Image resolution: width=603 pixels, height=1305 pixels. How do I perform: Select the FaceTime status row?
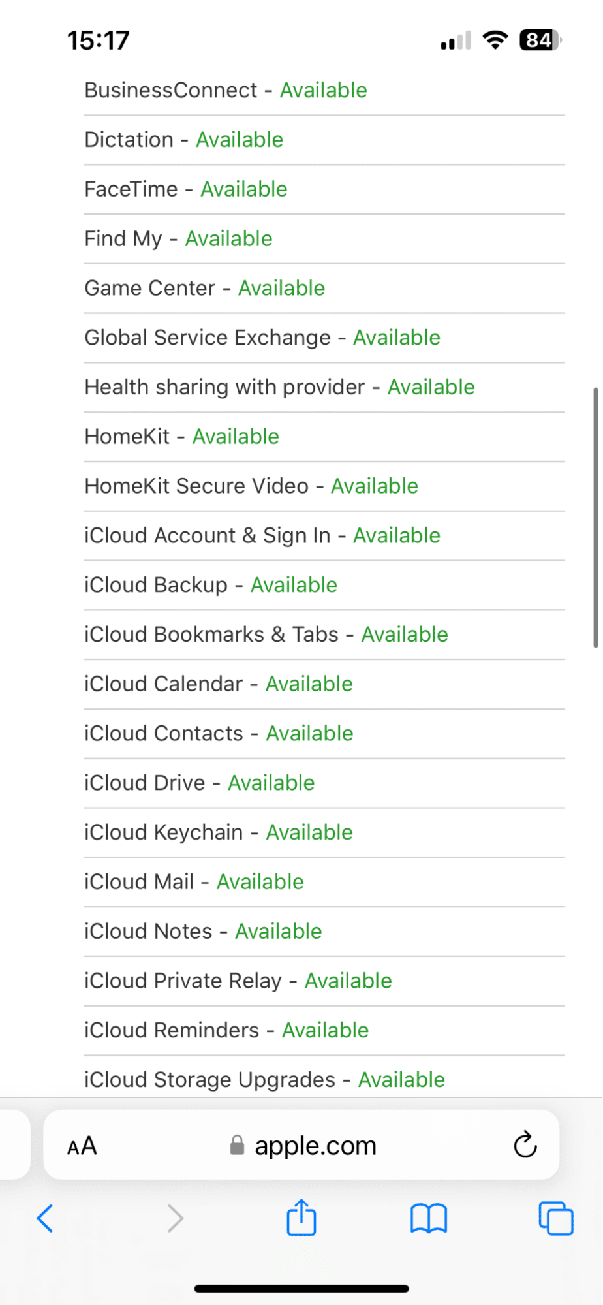coord(186,189)
